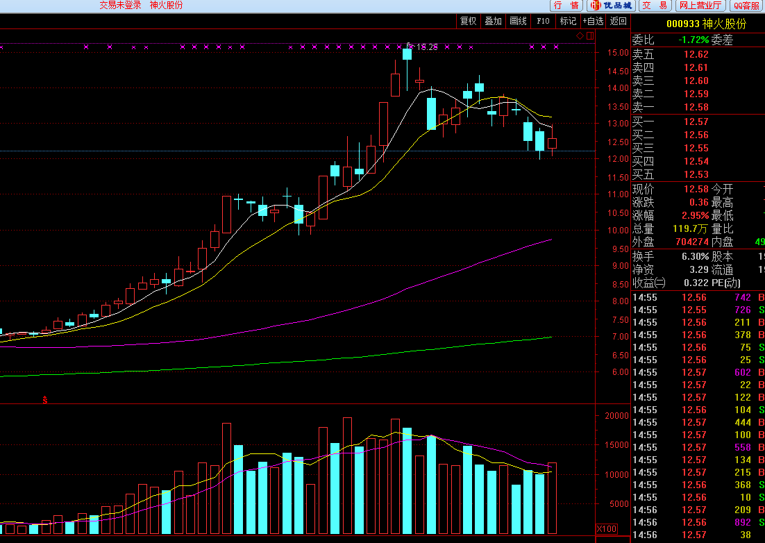Click the 外盘 704274 value

pos(692,242)
